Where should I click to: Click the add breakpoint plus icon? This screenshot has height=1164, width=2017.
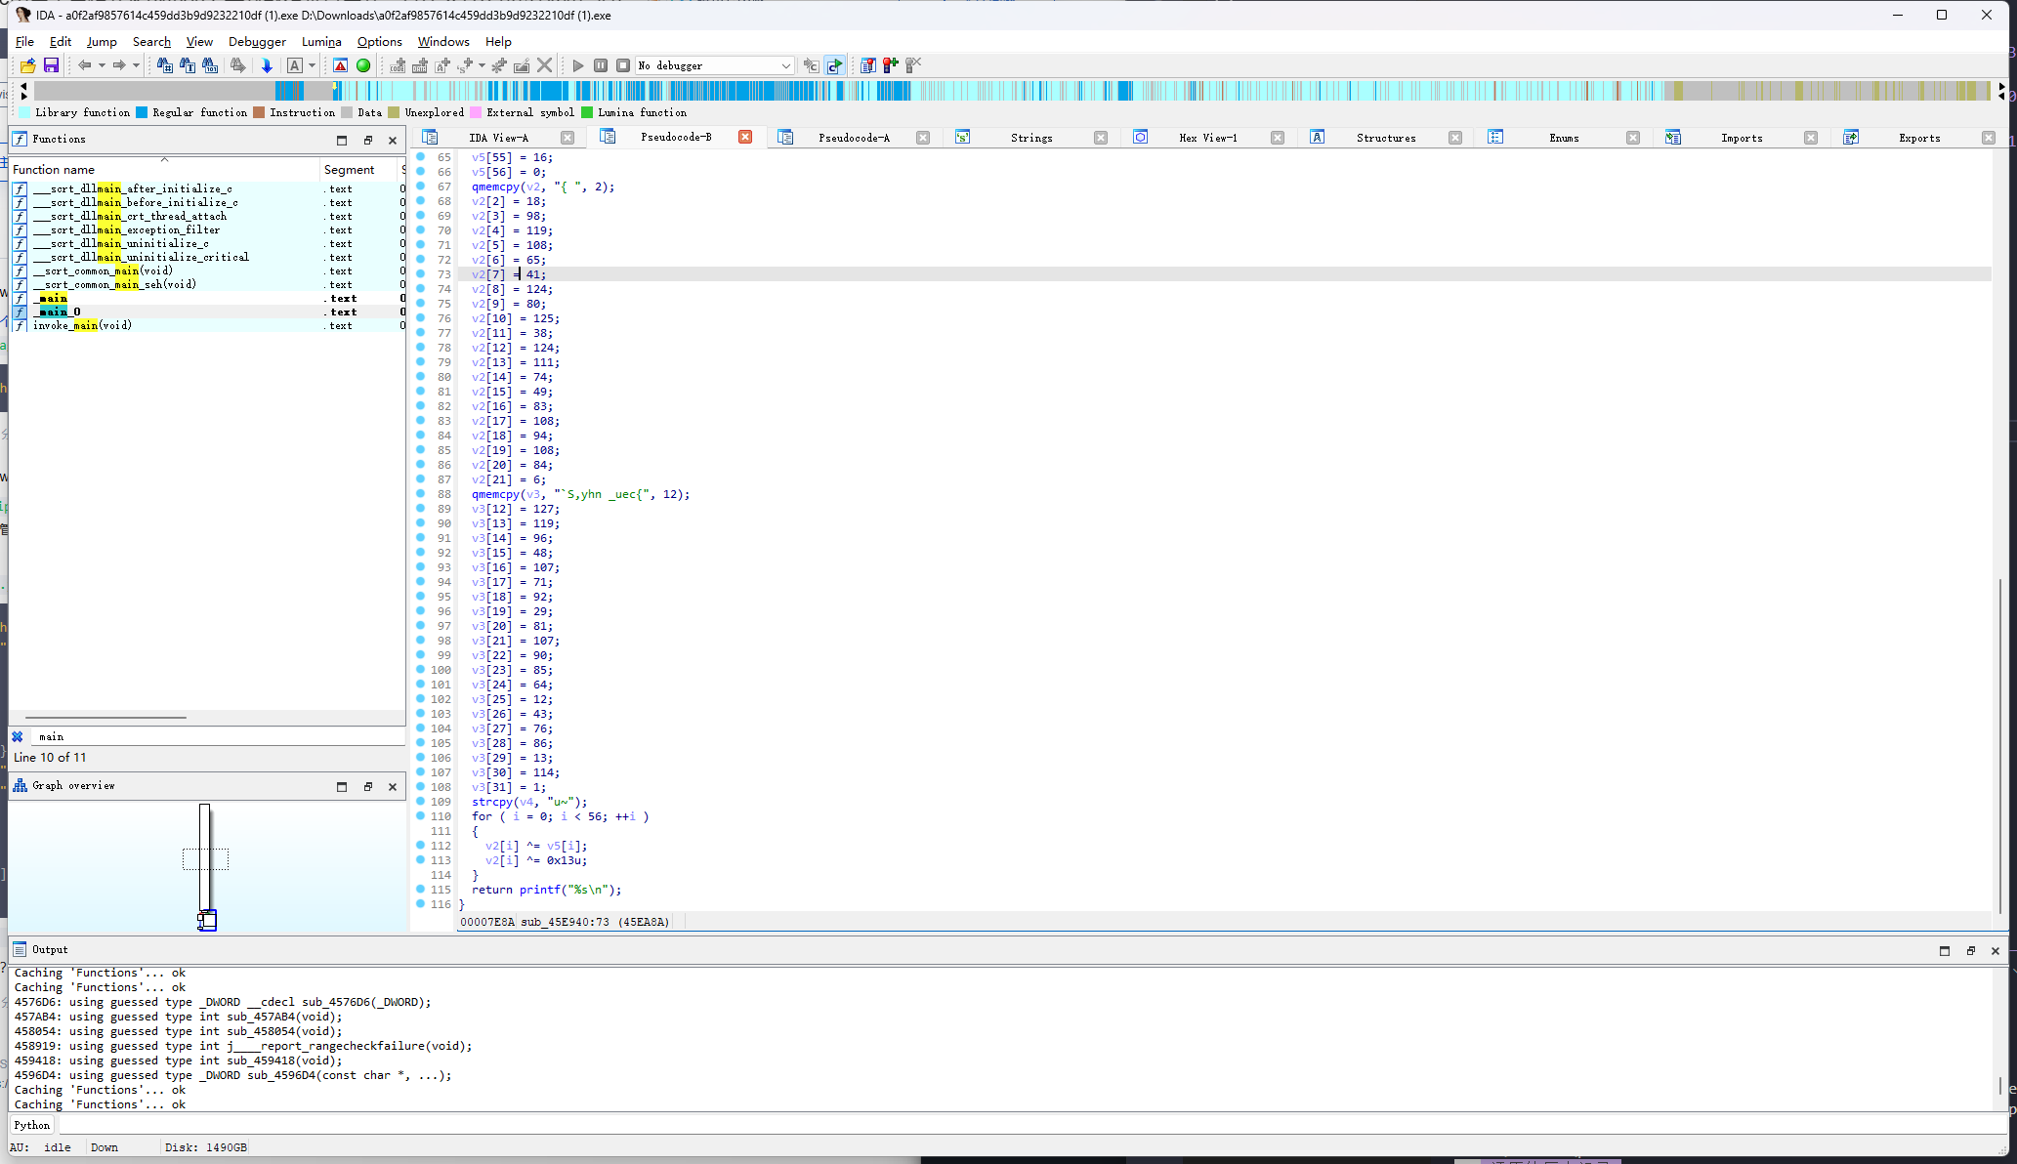[x=890, y=65]
